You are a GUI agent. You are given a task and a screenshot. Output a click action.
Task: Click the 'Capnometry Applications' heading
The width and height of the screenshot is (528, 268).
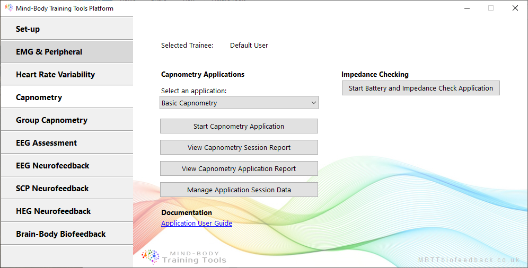tap(203, 74)
